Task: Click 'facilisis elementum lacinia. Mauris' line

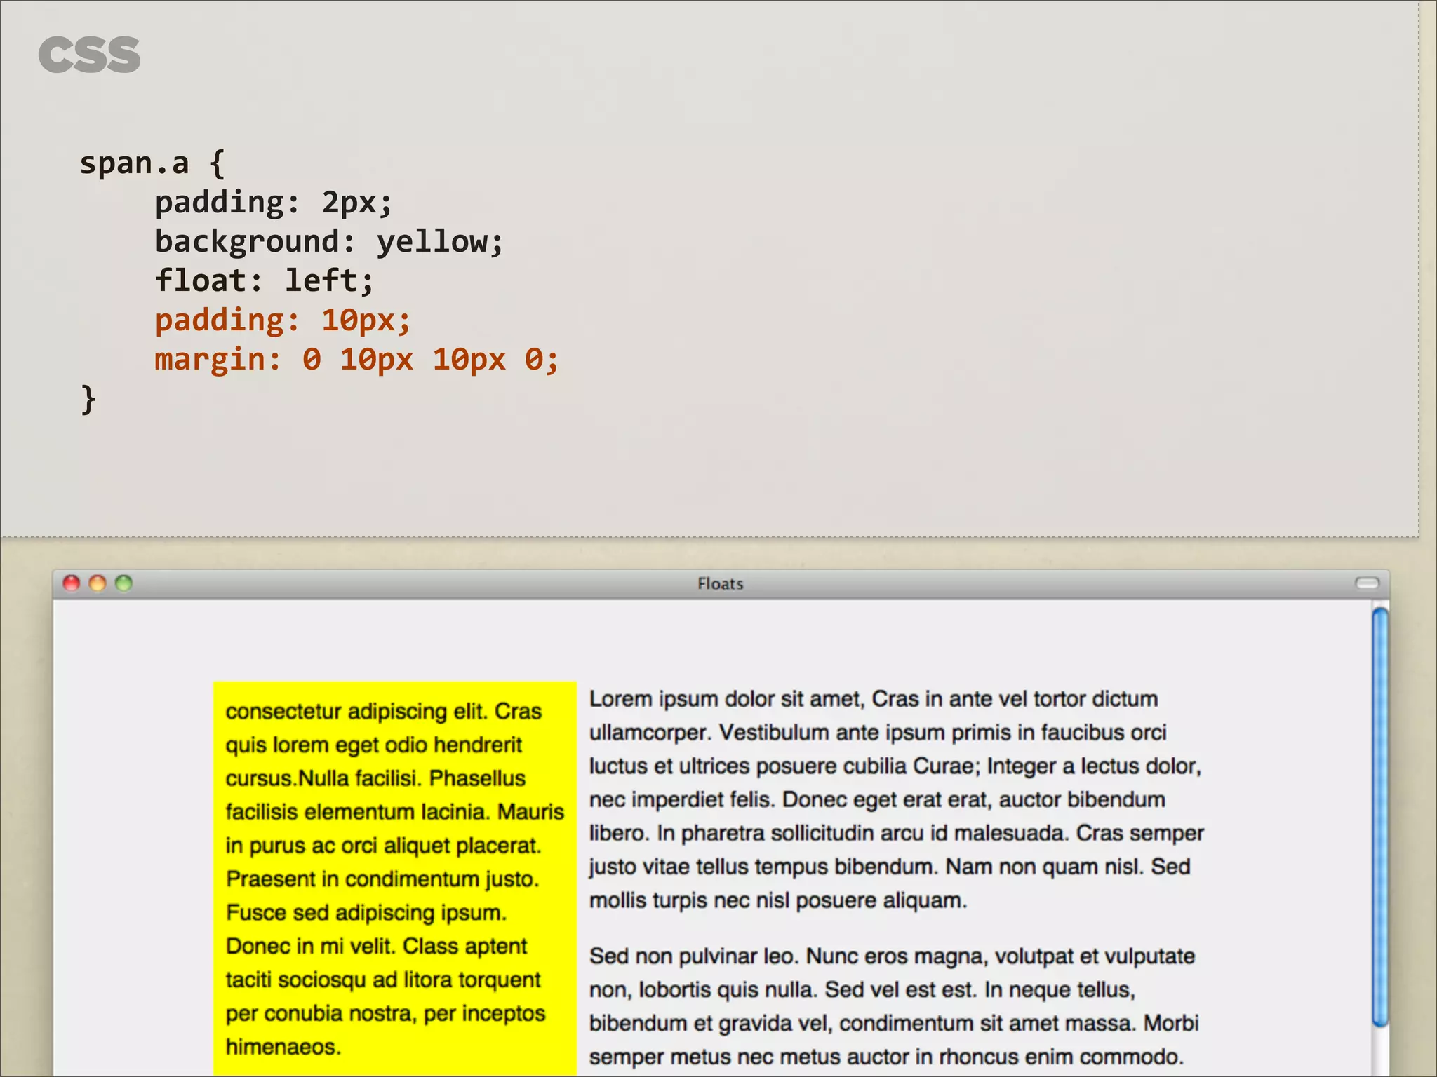Action: 395,812
